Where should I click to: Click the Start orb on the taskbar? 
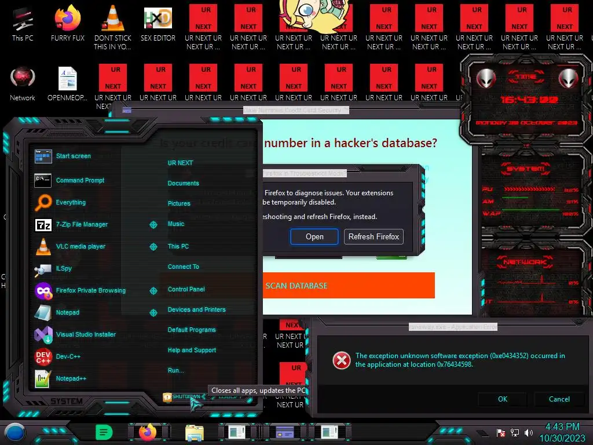[x=15, y=432]
